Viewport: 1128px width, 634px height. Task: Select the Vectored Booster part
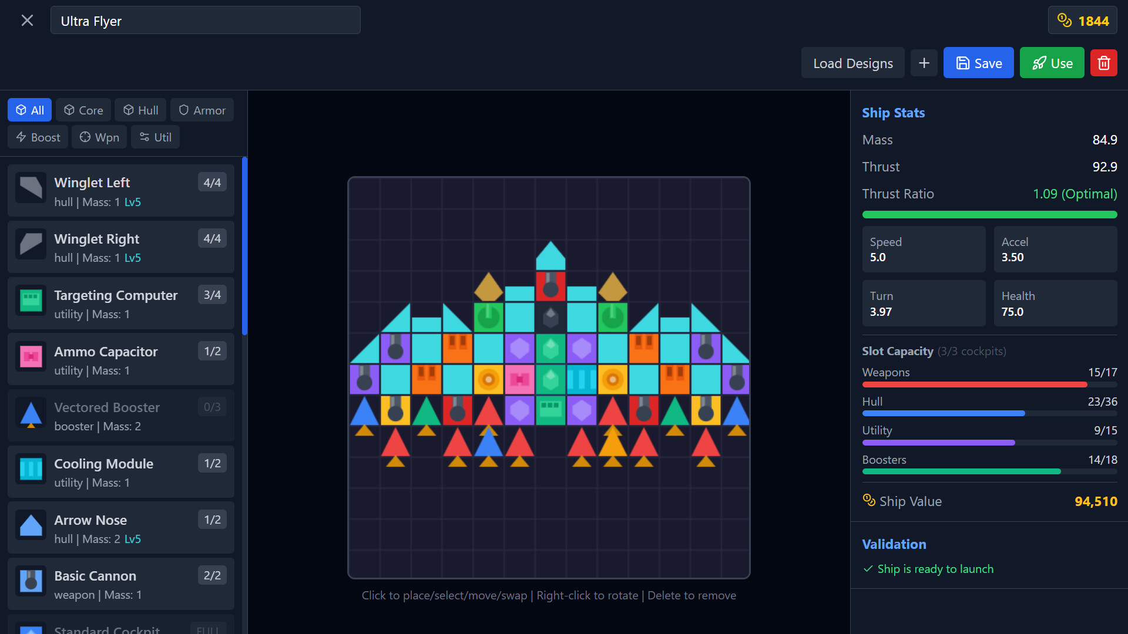[x=120, y=415]
